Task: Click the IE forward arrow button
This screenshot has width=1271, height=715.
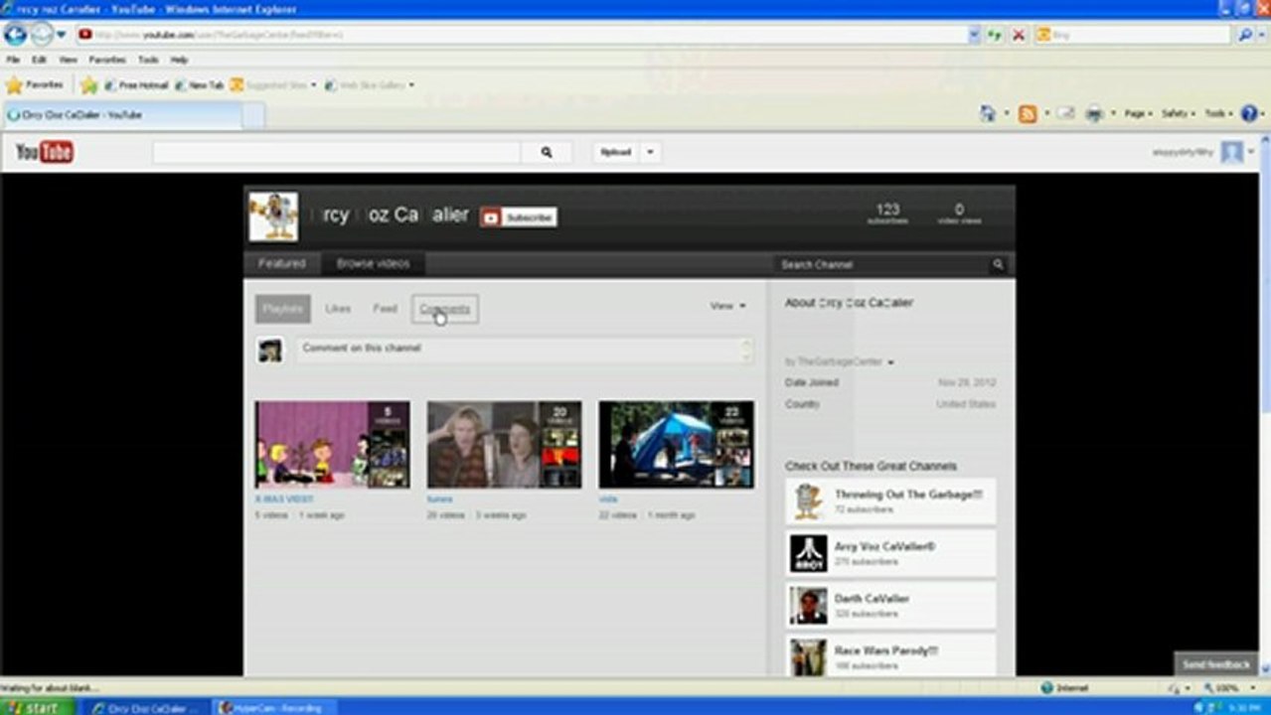Action: click(x=41, y=35)
